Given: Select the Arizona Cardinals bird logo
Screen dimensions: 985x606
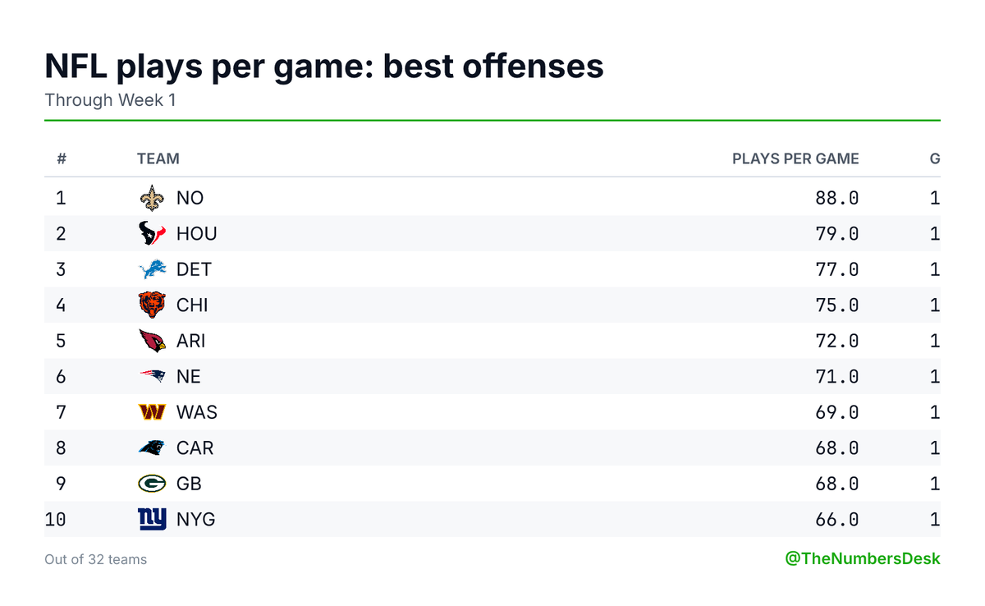Looking at the screenshot, I should [152, 341].
